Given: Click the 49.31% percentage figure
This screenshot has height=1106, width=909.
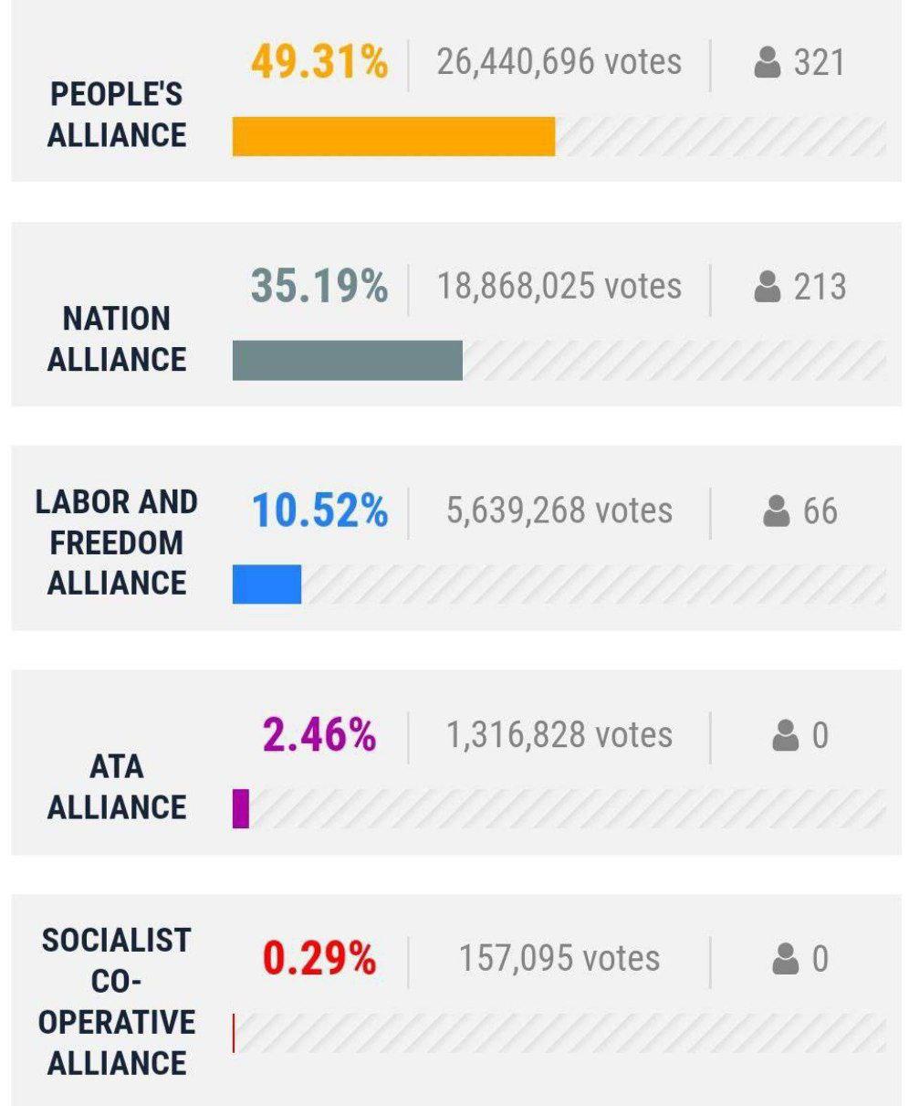Looking at the screenshot, I should click(319, 62).
